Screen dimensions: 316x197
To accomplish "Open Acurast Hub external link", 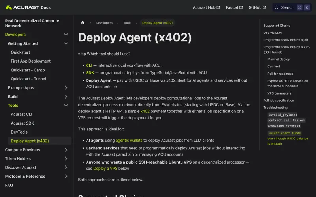I will coord(206,7).
